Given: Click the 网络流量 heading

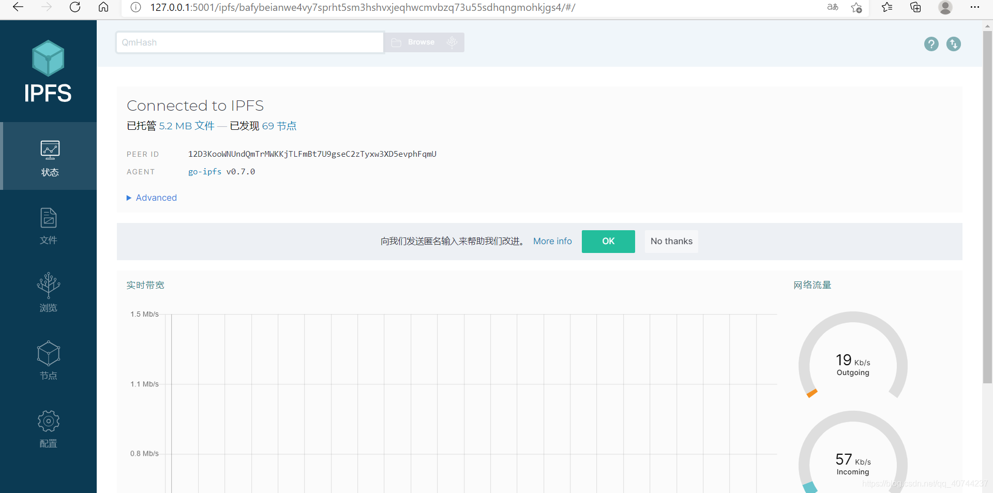Looking at the screenshot, I should (813, 285).
